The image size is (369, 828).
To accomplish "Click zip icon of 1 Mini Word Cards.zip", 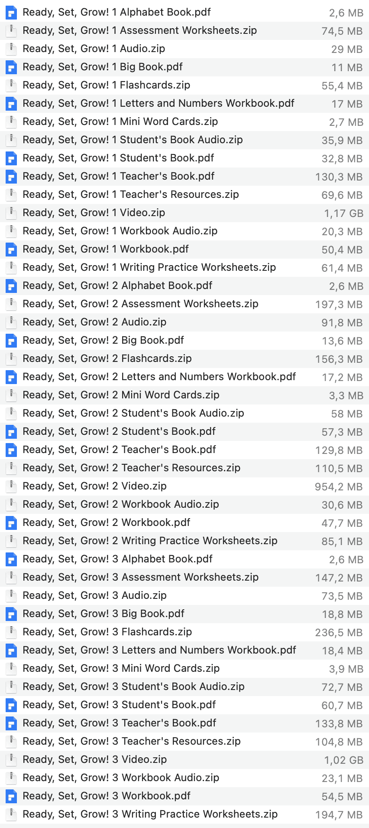I will 11,122.
